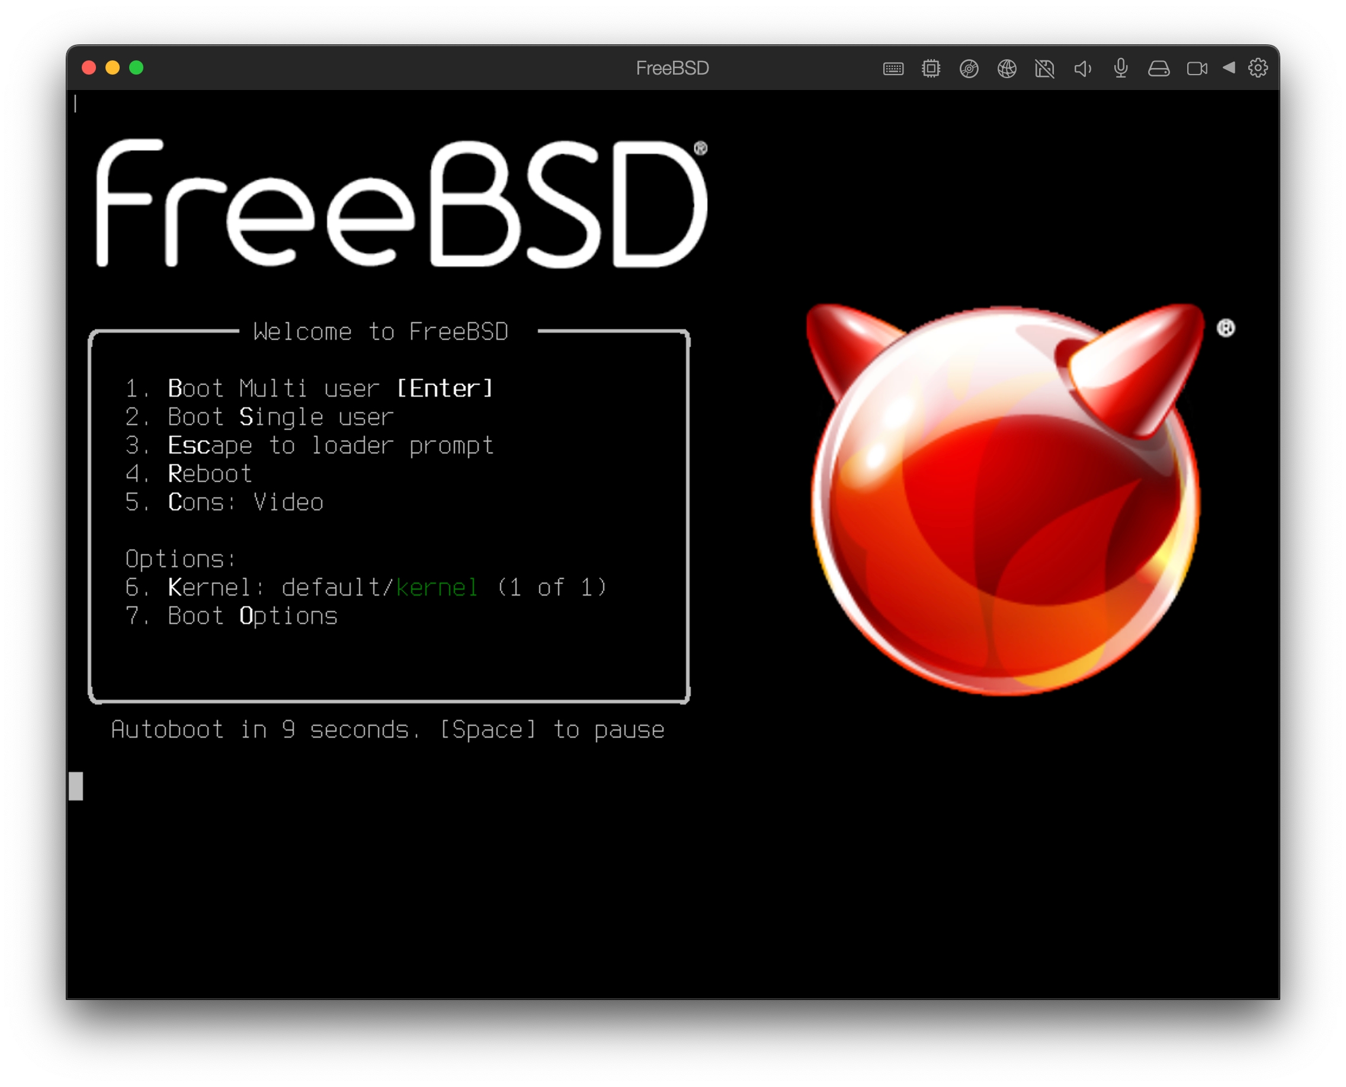Click the blinking block cursor in console

(x=76, y=786)
